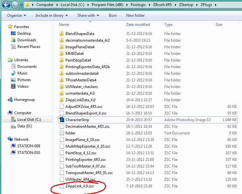Click the Downloads icon in Favorites

[13, 40]
